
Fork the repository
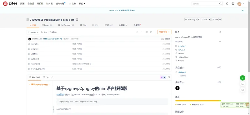215,19
